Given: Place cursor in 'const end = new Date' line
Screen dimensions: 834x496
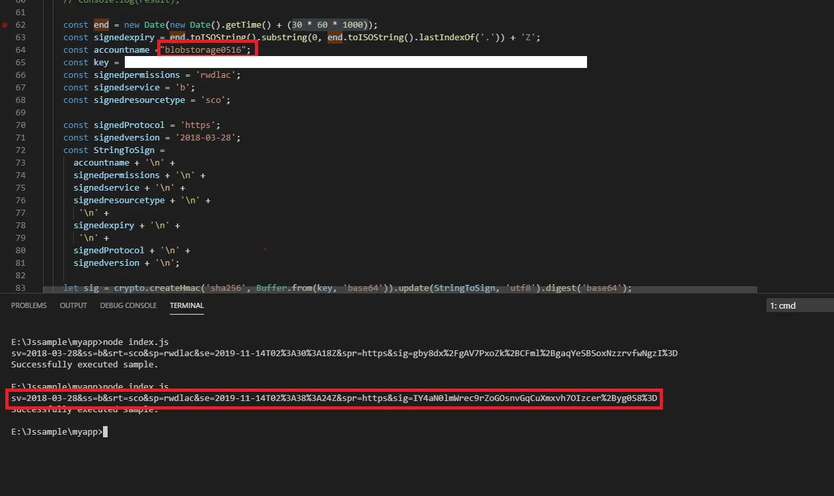Looking at the screenshot, I should 221,24.
